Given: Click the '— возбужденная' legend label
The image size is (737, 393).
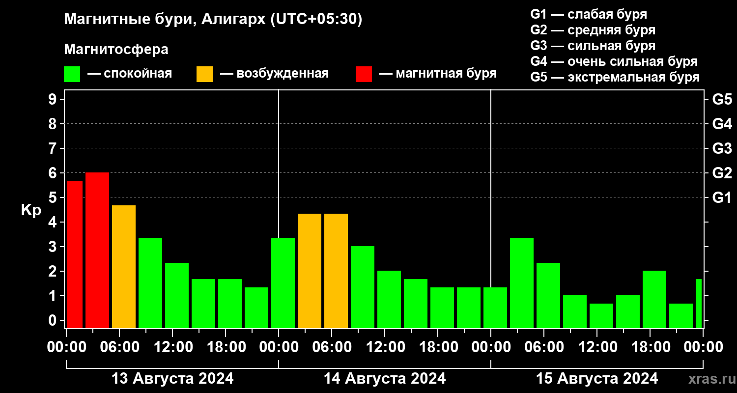Looking at the screenshot, I should click(x=274, y=74).
